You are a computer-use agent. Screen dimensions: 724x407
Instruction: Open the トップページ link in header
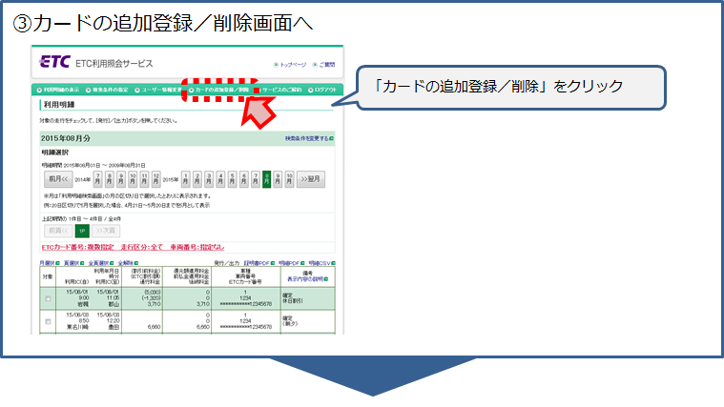pos(290,65)
